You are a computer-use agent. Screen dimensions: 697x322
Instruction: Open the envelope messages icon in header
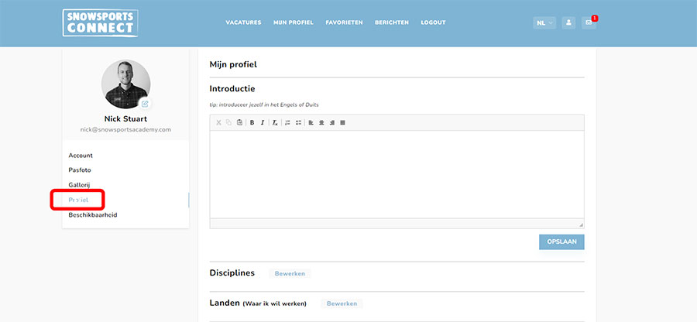[x=589, y=22]
